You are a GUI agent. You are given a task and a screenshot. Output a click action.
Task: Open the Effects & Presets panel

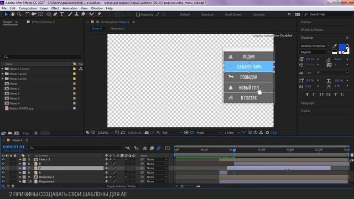312,30
